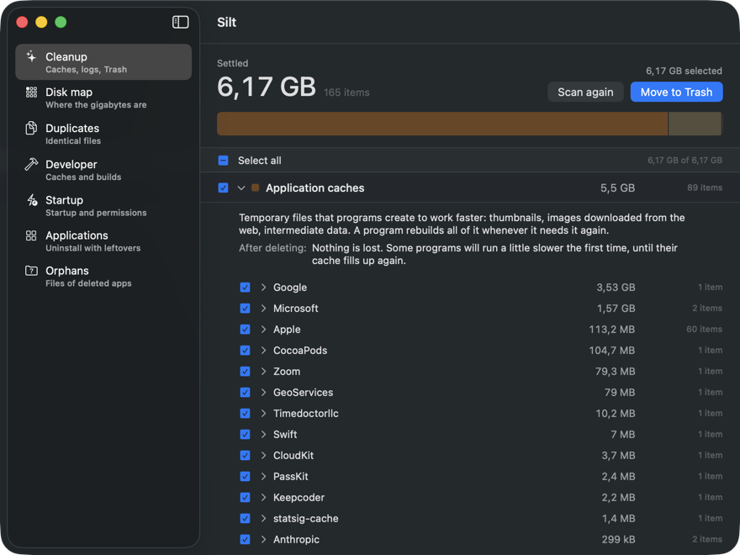
Task: Select Orphans files of deleted apps
Action: point(103,277)
